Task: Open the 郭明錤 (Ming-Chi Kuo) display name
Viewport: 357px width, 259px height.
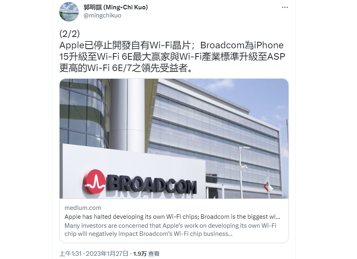Action: click(116, 7)
